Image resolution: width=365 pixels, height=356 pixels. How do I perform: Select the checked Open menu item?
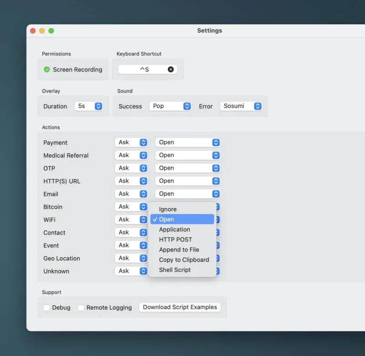(x=182, y=220)
